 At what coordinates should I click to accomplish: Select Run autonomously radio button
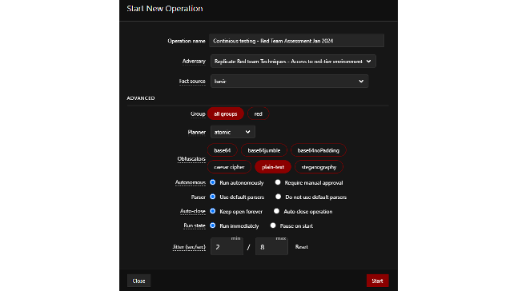(x=213, y=182)
